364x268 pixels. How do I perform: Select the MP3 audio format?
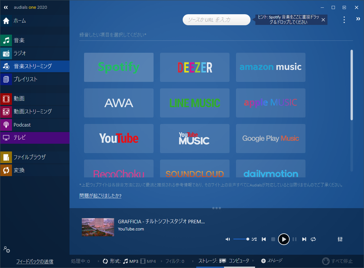[131, 261]
